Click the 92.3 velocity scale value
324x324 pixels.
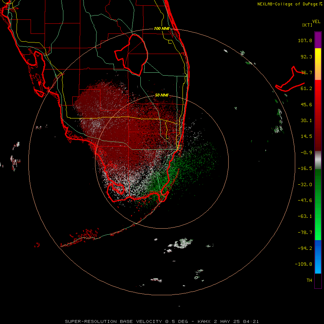tap(306, 57)
